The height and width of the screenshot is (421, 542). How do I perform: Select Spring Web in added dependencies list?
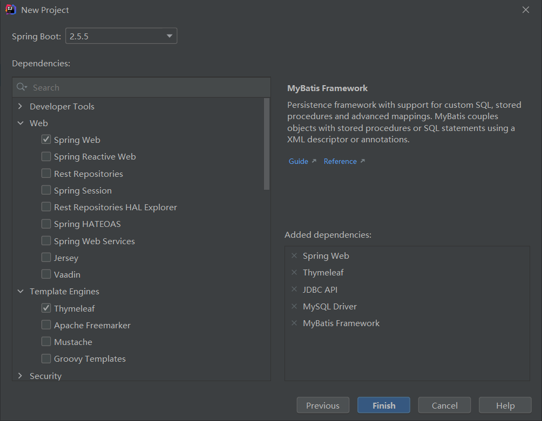click(x=326, y=256)
